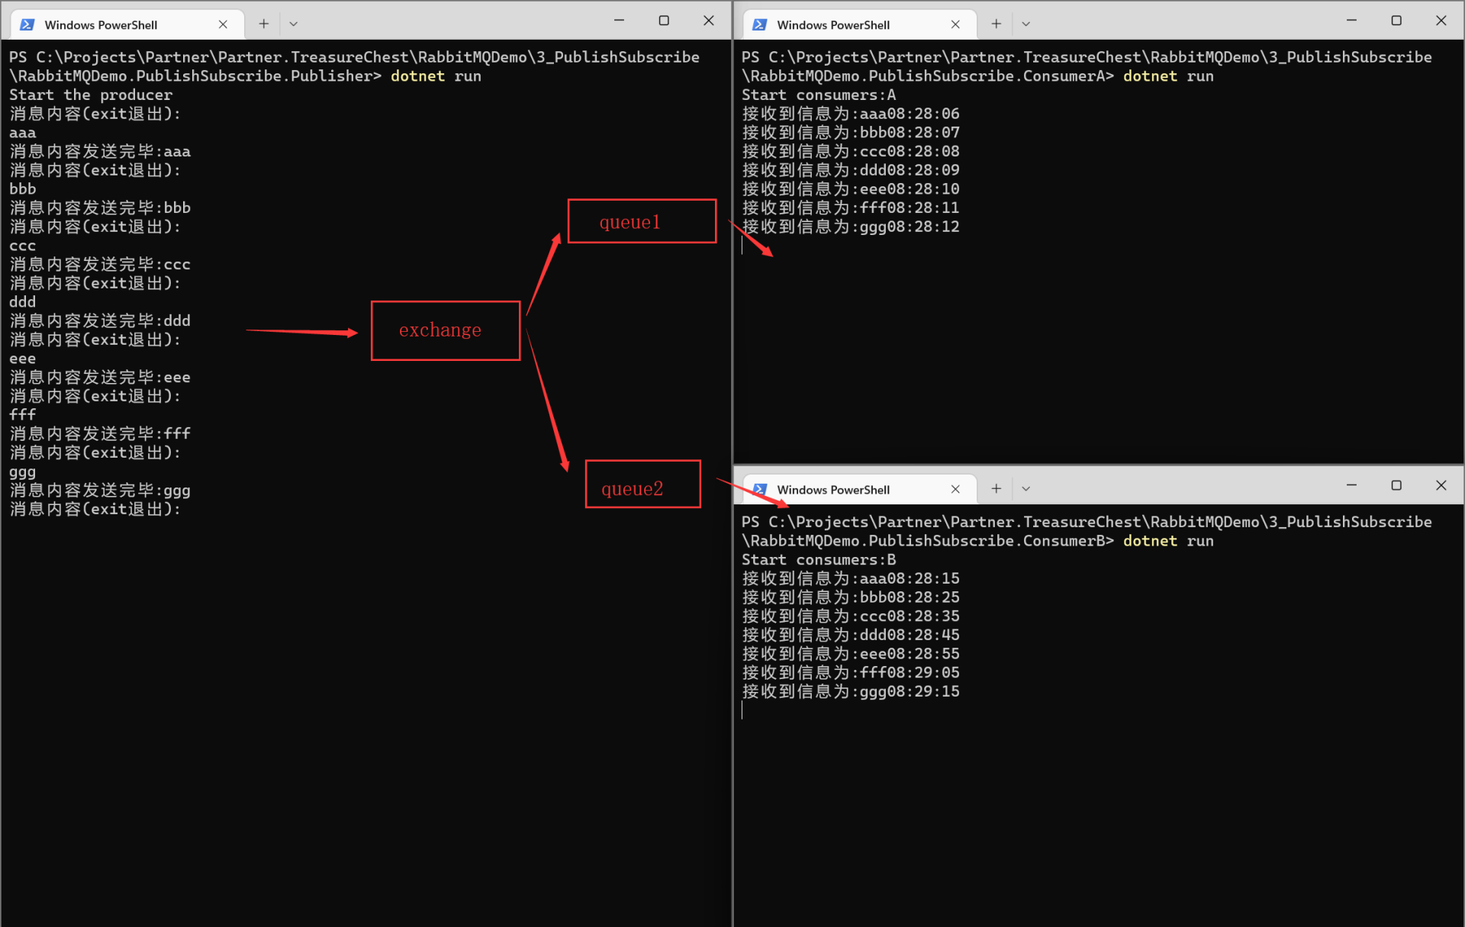The height and width of the screenshot is (927, 1465).
Task: Expand the profile dropdown in ConsumerA terminal window
Action: pos(1025,24)
